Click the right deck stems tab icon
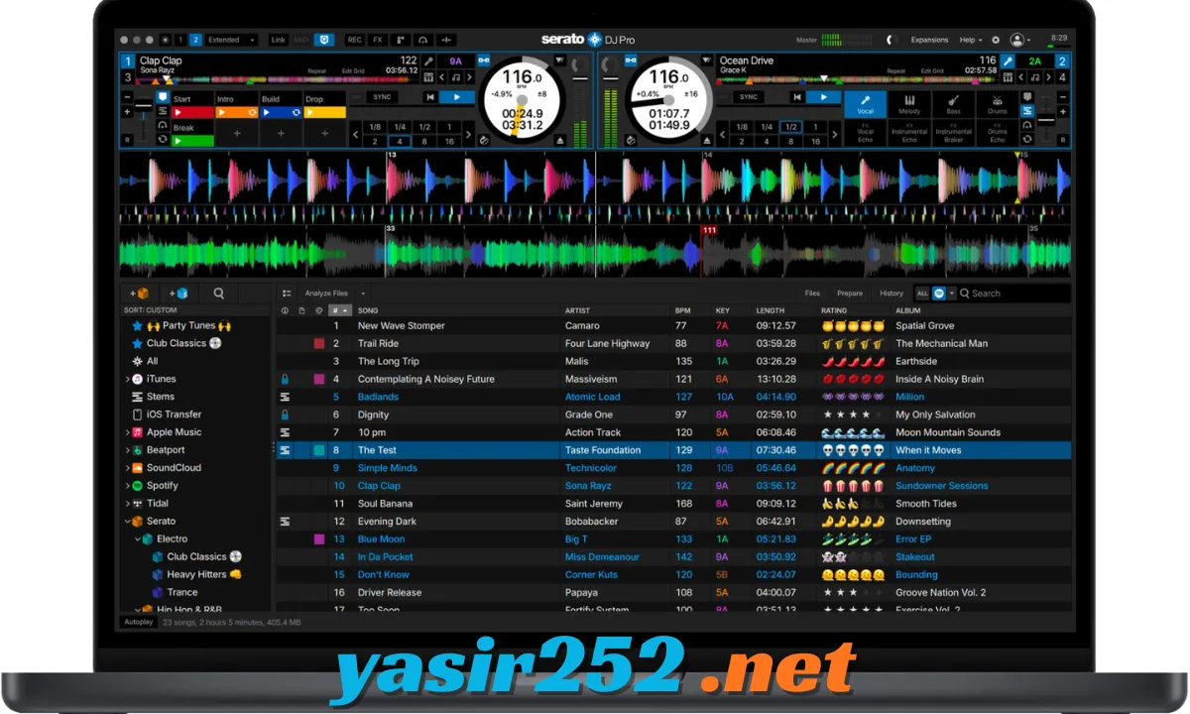The height and width of the screenshot is (714, 1190). point(1027,111)
